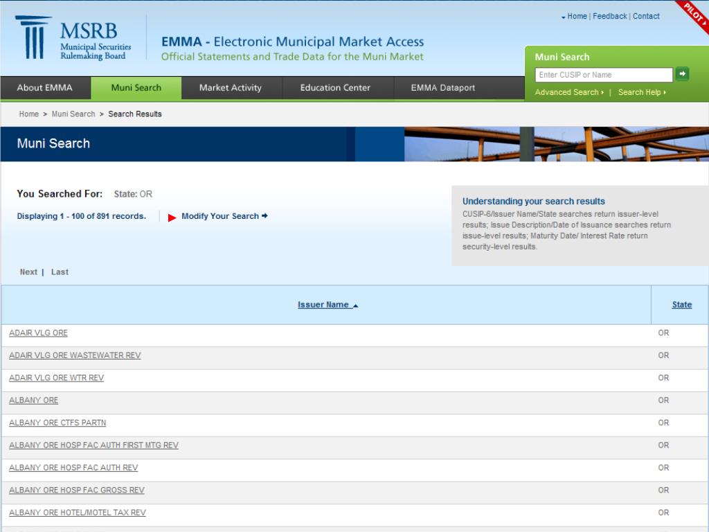The height and width of the screenshot is (532, 709).
Task: Click the green search arrow button
Action: pyautogui.click(x=683, y=74)
